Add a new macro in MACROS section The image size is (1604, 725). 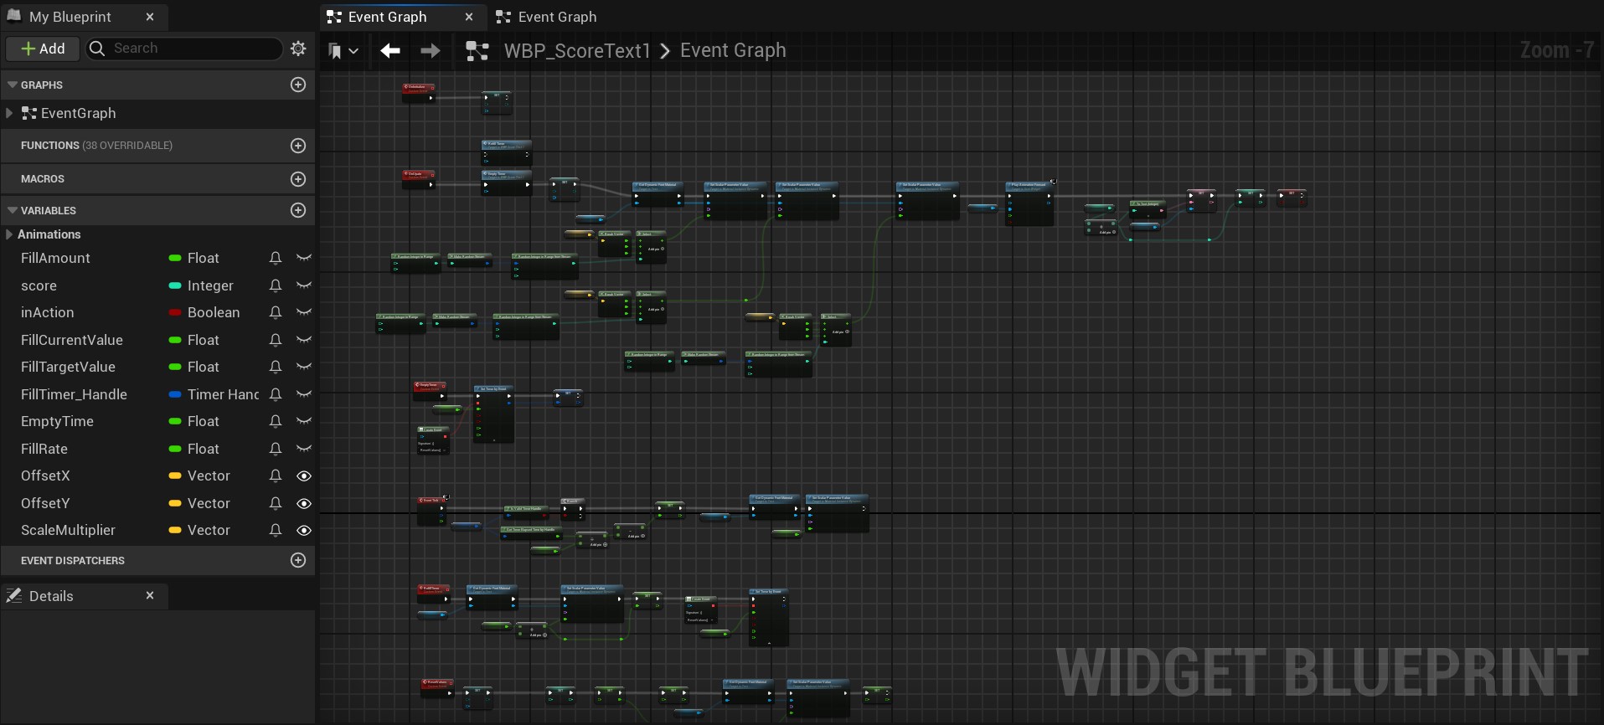click(x=298, y=179)
